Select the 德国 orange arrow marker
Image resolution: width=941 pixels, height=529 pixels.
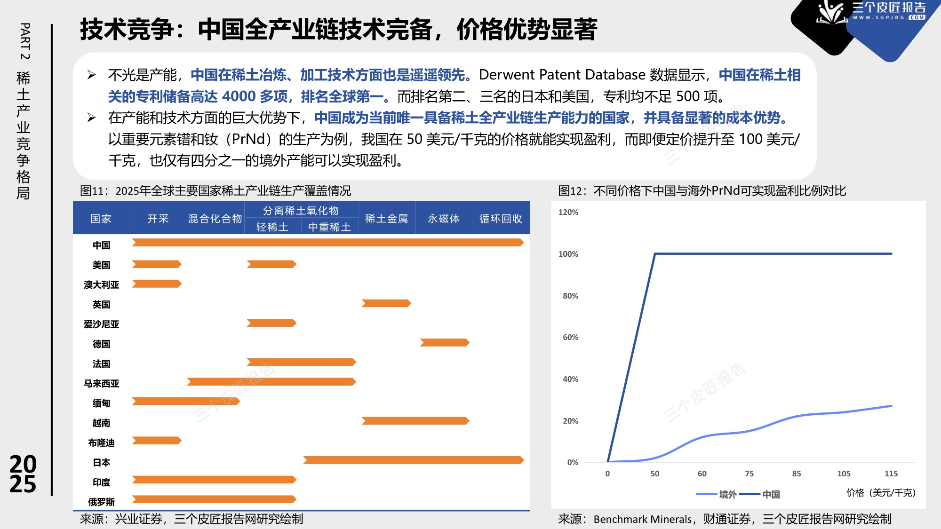click(444, 342)
